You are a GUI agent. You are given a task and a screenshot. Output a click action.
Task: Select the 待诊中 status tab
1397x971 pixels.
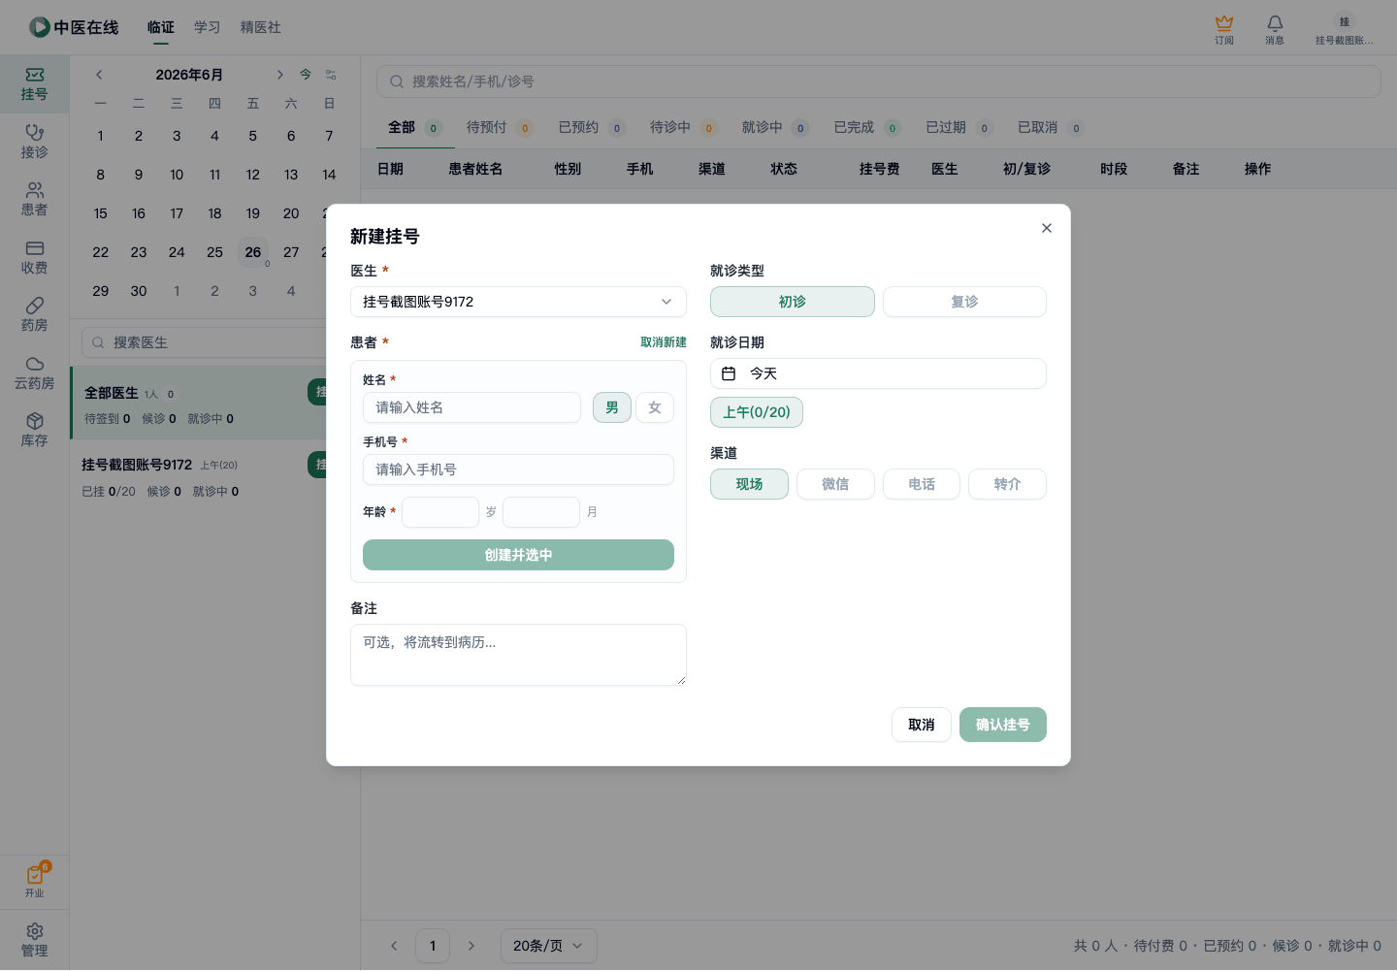[683, 127]
